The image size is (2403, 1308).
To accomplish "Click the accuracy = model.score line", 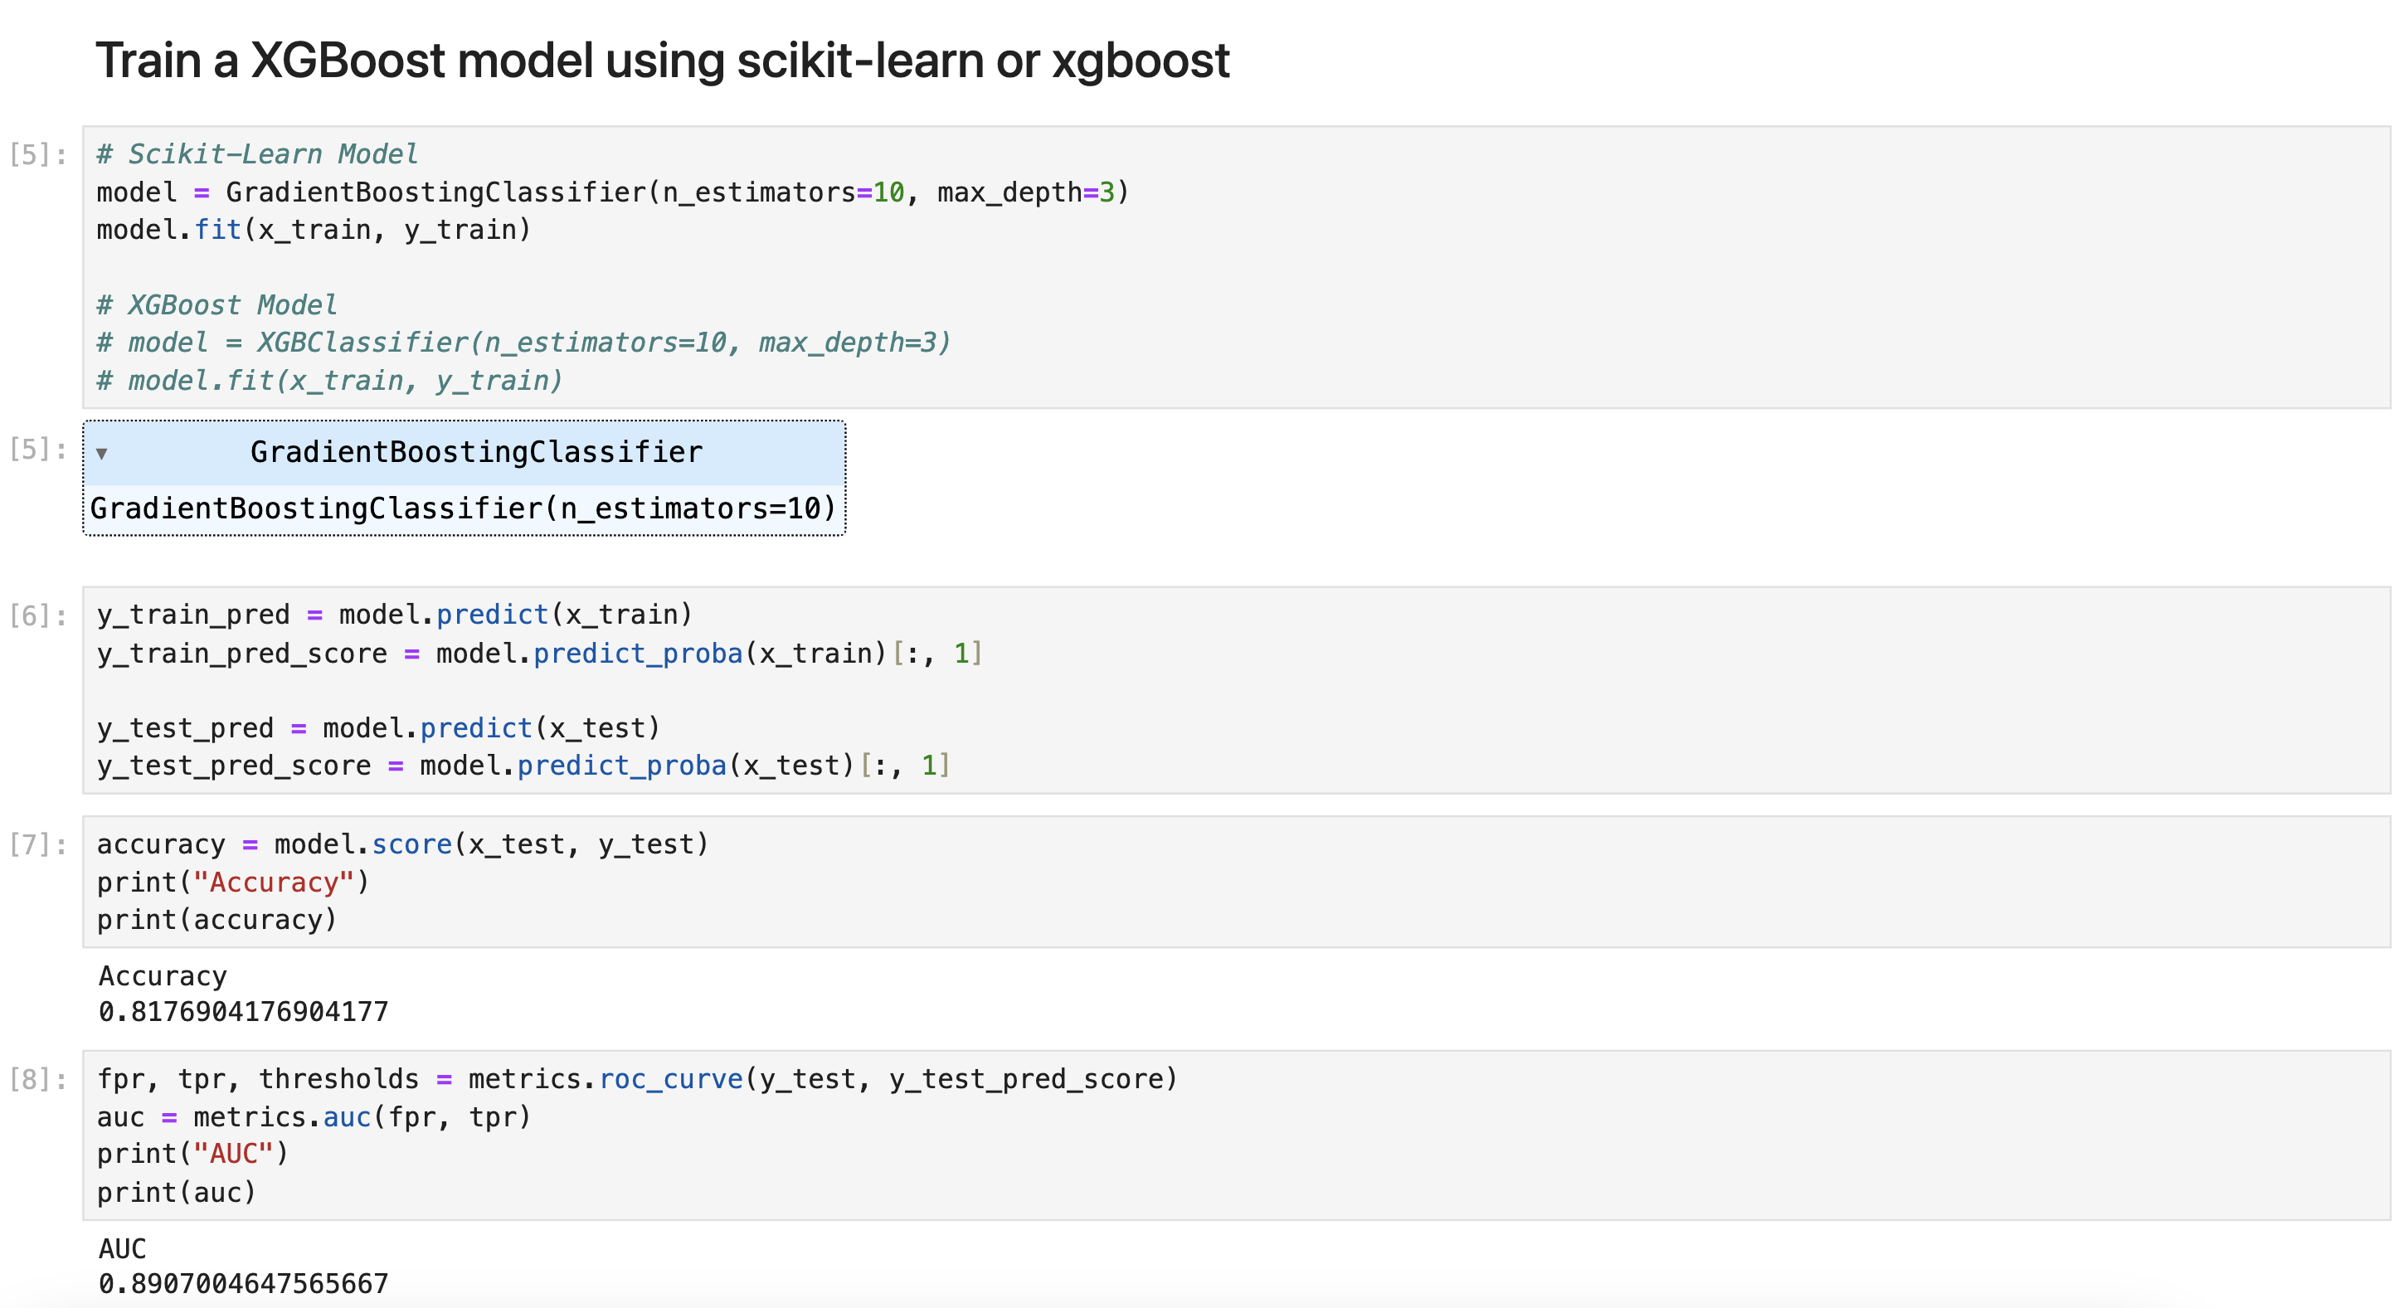I will point(403,844).
